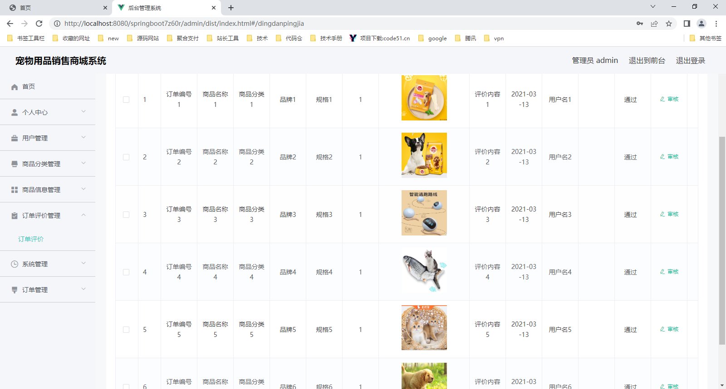Click the scrollbar down arrow
This screenshot has height=389, width=726.
tap(722, 385)
